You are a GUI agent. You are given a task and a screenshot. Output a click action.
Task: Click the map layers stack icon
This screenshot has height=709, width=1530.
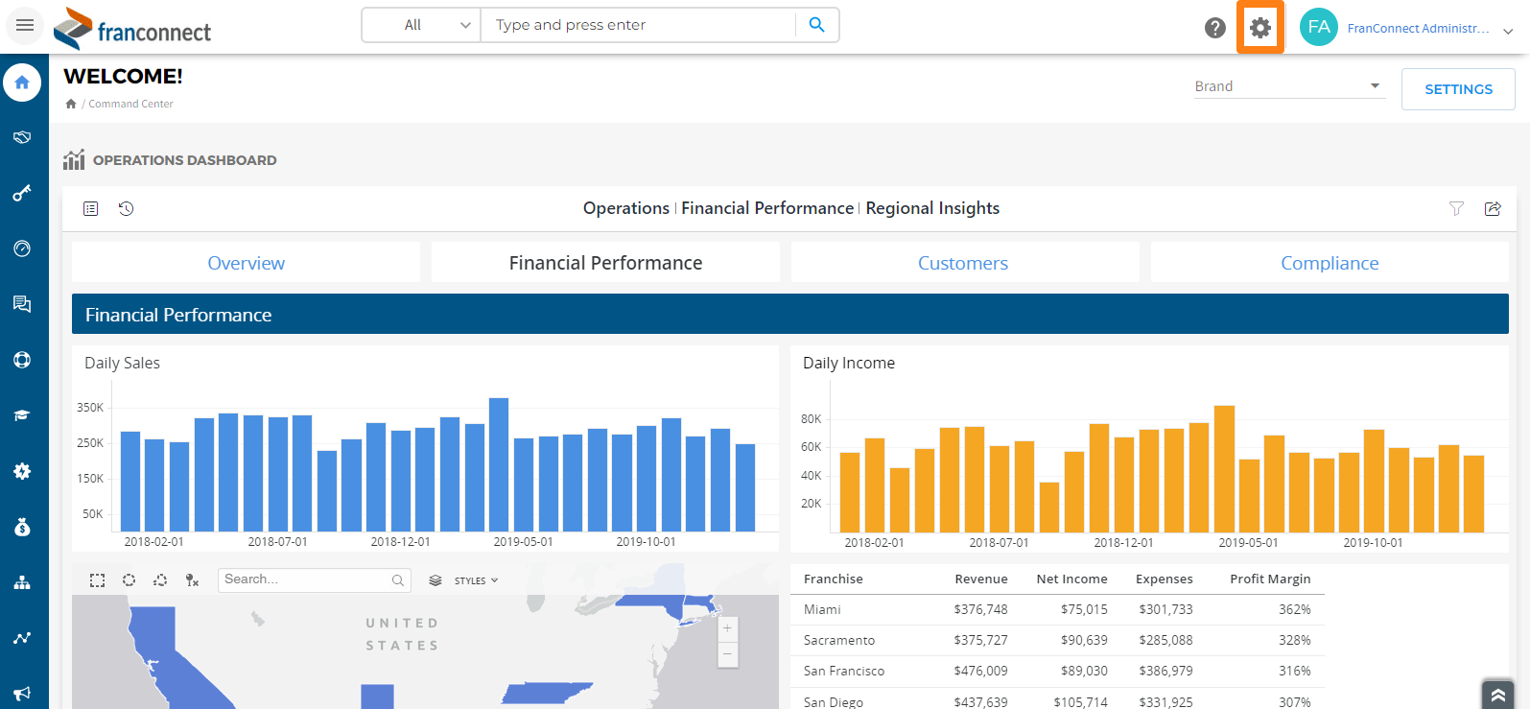[435, 580]
